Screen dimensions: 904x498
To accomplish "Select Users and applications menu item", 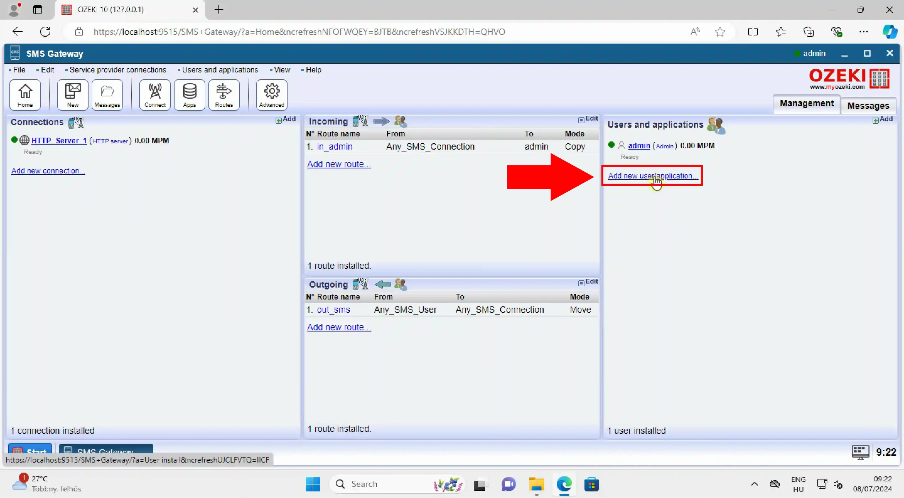I will [x=219, y=69].
